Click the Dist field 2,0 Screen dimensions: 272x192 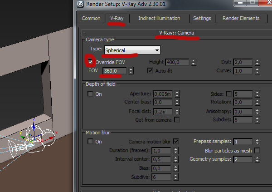(243, 62)
